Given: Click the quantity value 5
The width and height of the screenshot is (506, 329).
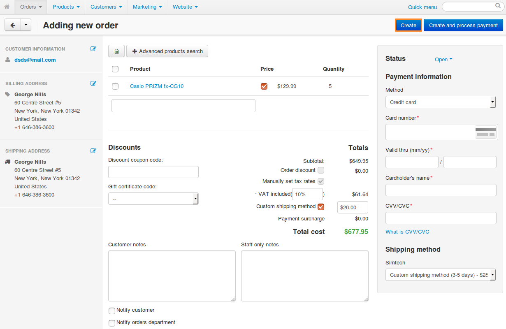Looking at the screenshot, I should tap(330, 86).
